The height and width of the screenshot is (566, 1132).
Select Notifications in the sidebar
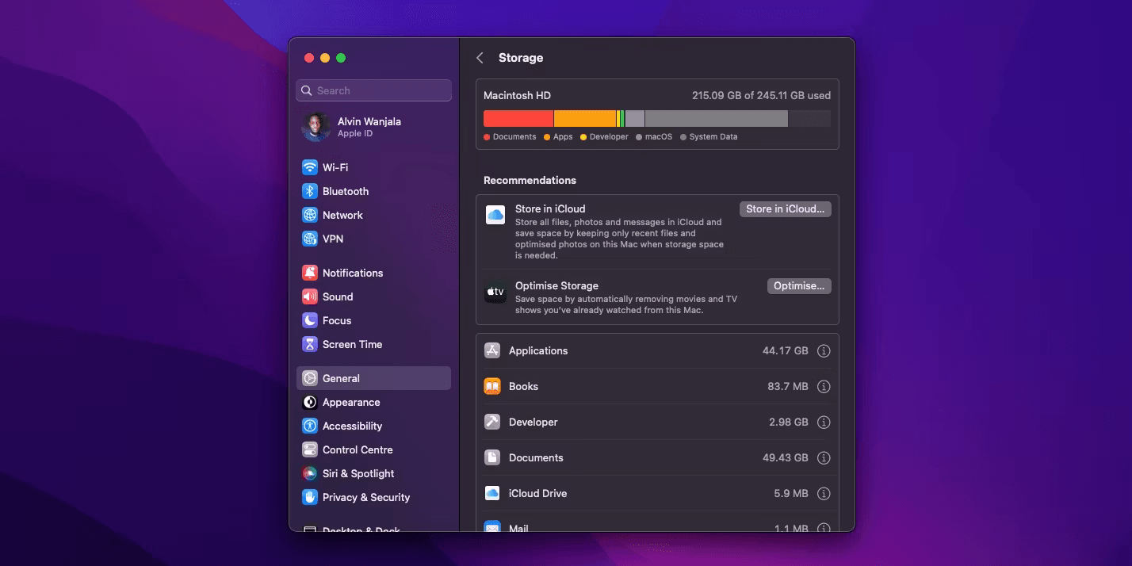[x=374, y=273]
